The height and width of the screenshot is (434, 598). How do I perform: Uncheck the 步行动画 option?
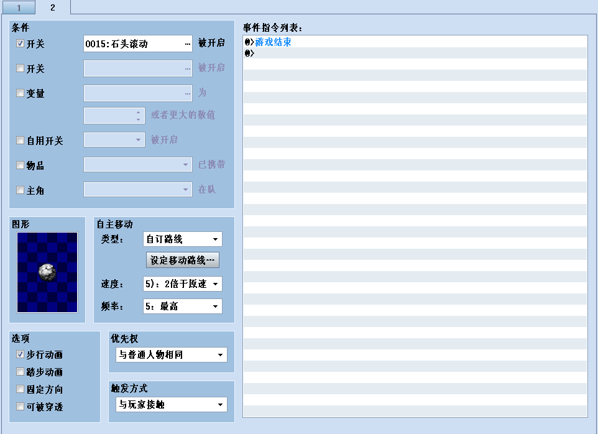21,354
